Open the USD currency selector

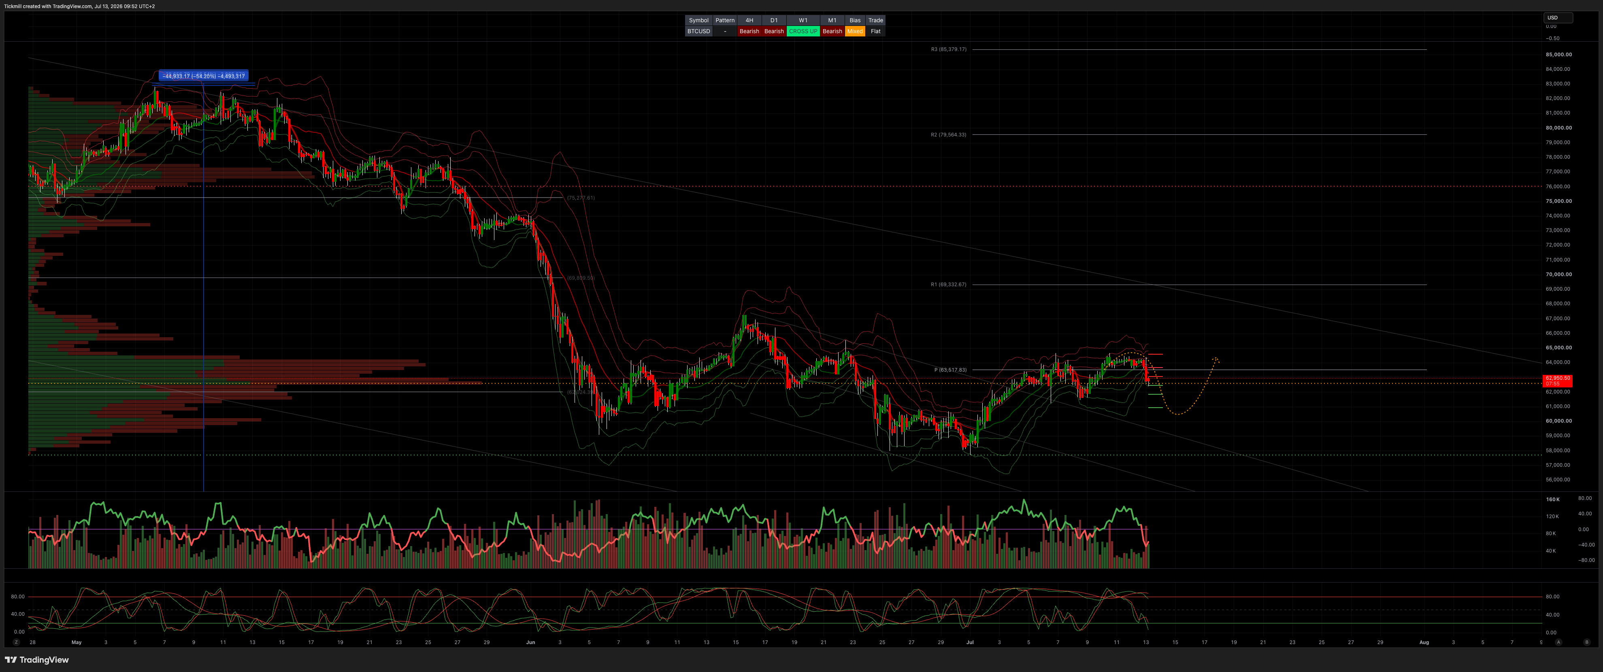tap(1558, 17)
